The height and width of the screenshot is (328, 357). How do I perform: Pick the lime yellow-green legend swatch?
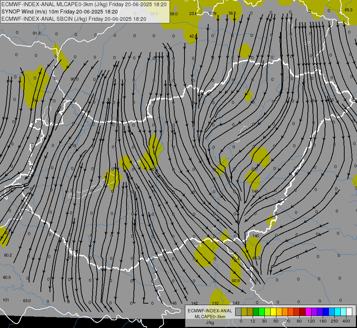click(268, 312)
